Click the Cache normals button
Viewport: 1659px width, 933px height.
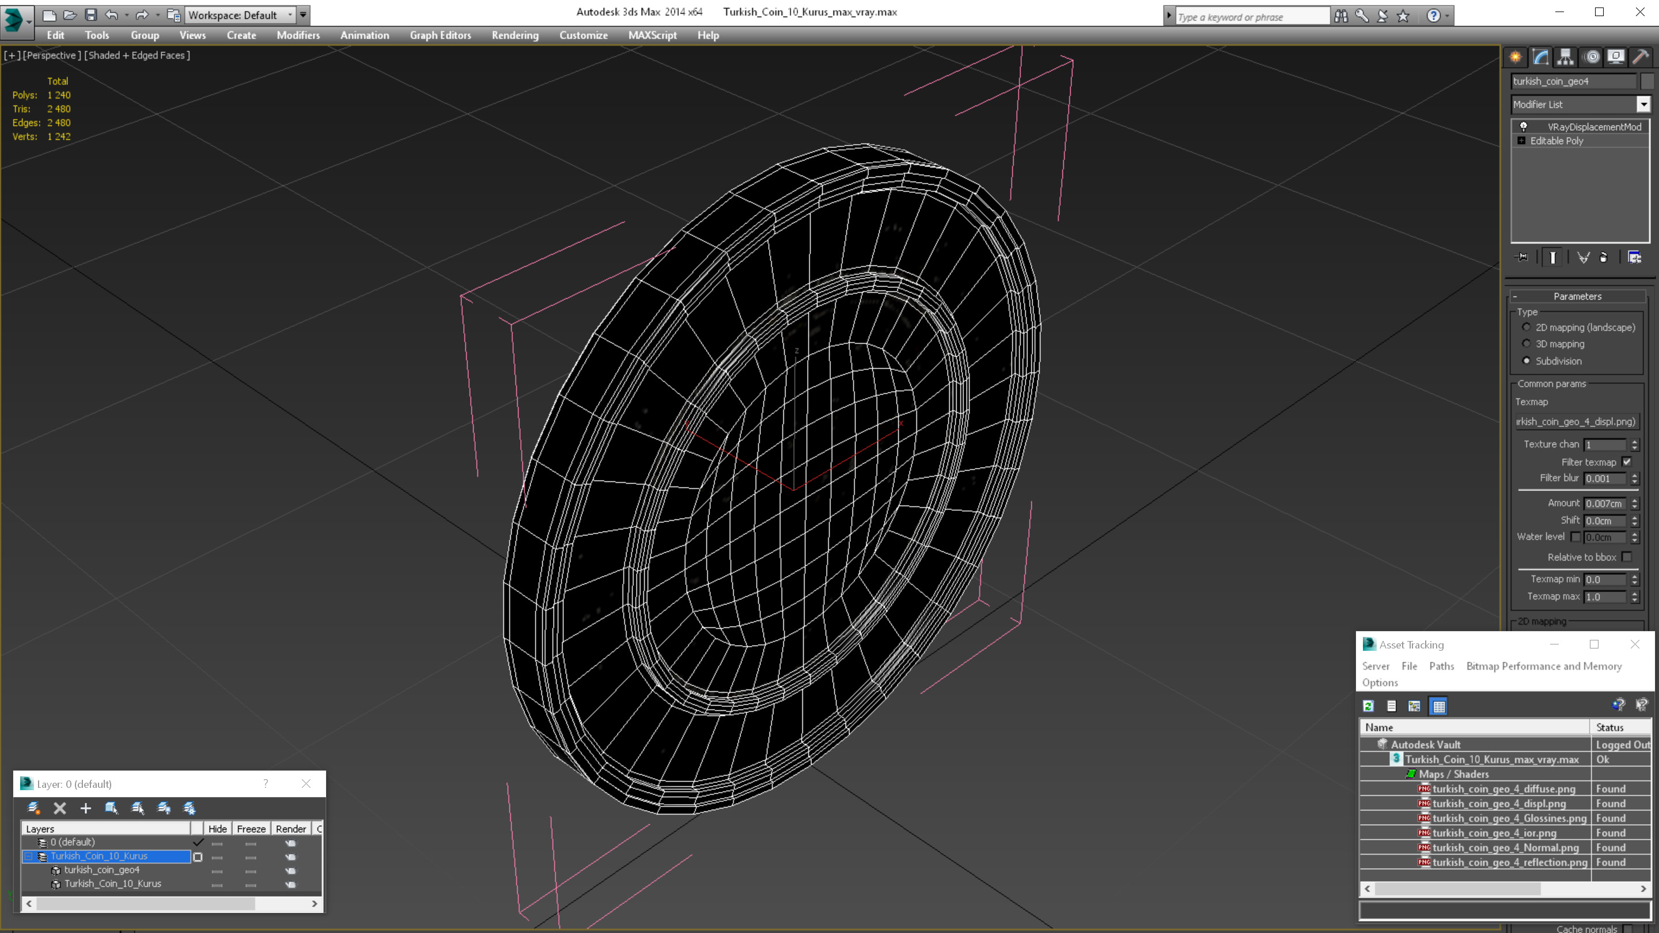coord(1630,927)
